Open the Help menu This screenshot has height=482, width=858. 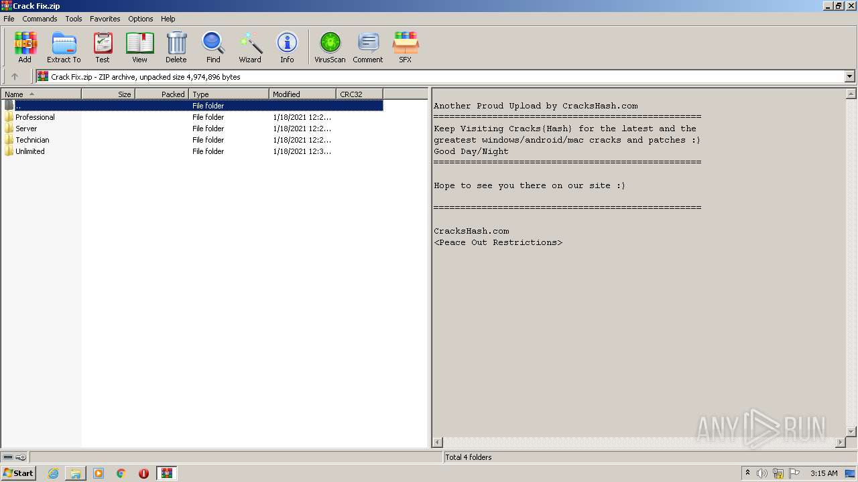click(168, 19)
